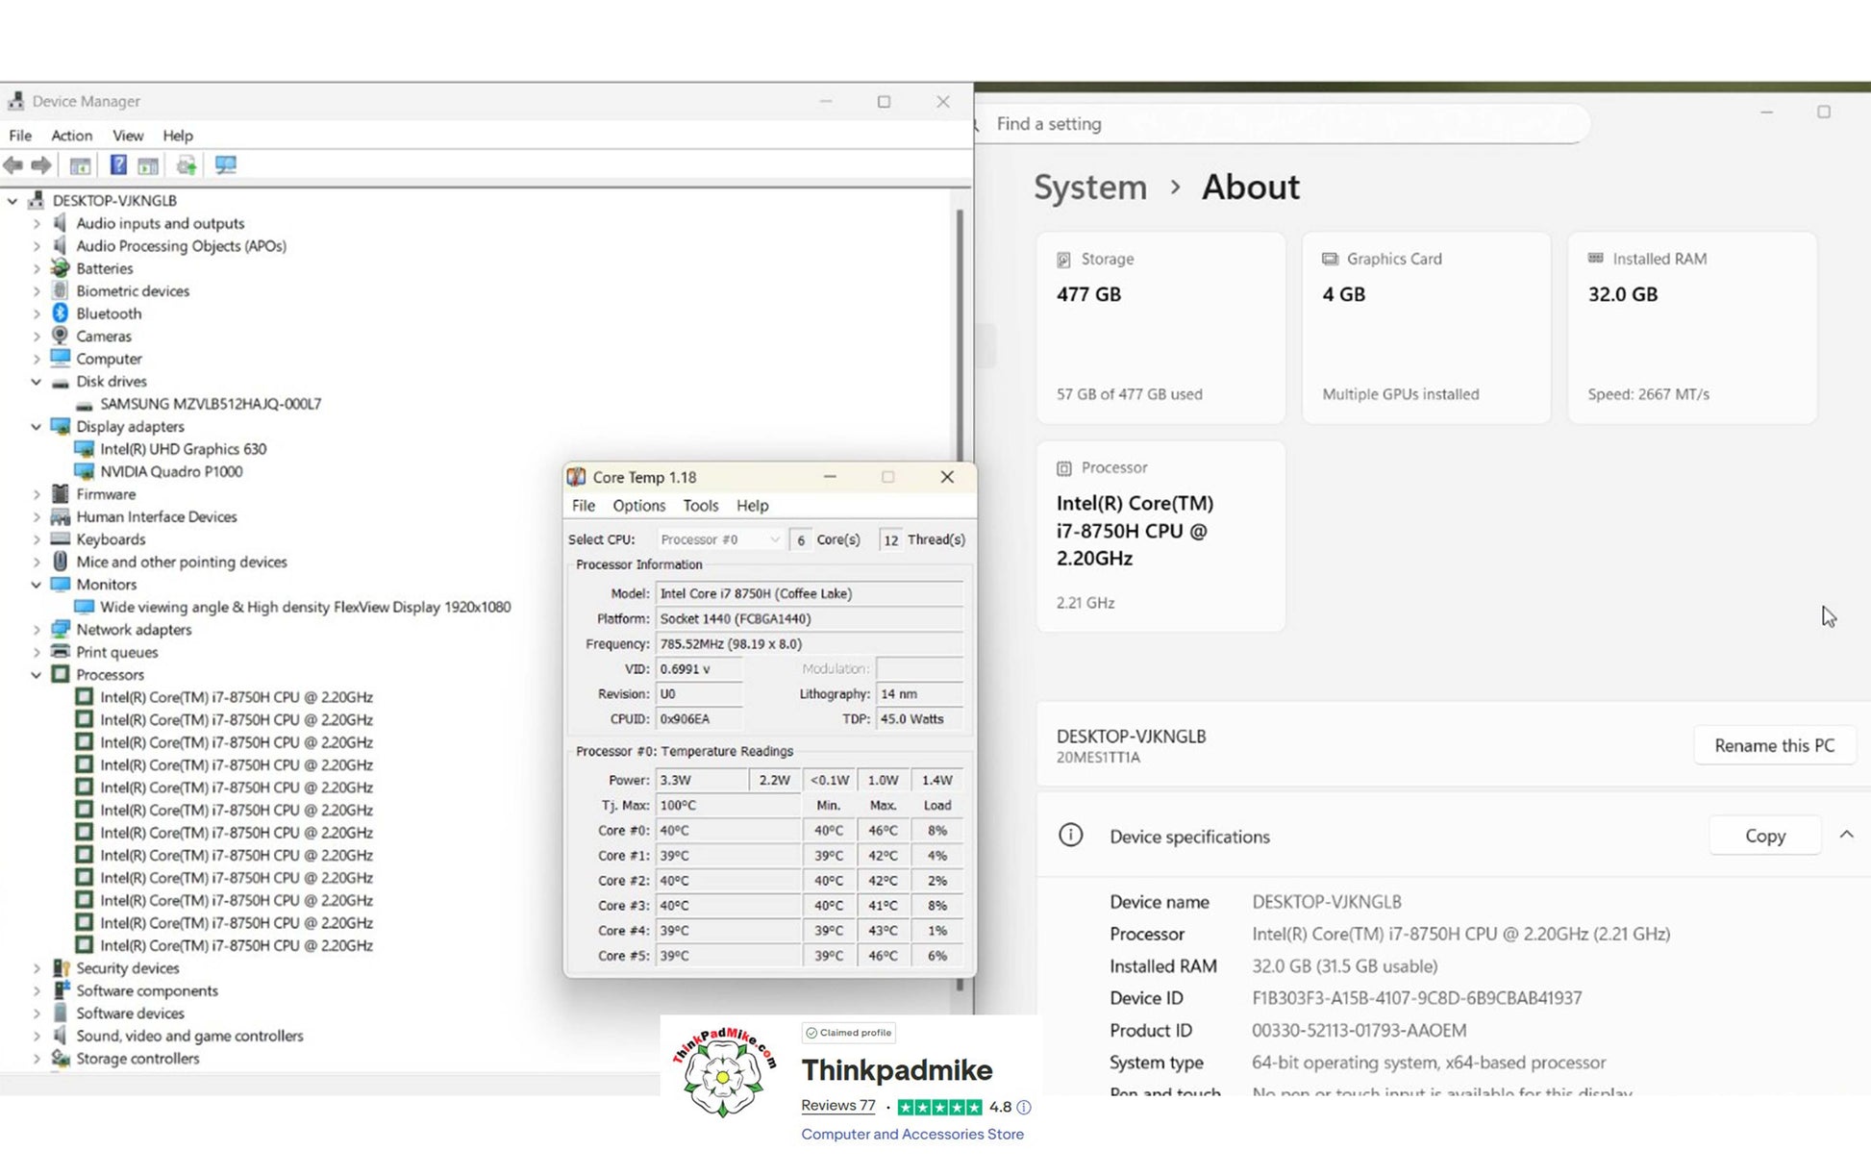Image resolution: width=1871 pixels, height=1176 pixels.
Task: Click the Forward arrow in Device Manager toolbar
Action: (x=41, y=165)
